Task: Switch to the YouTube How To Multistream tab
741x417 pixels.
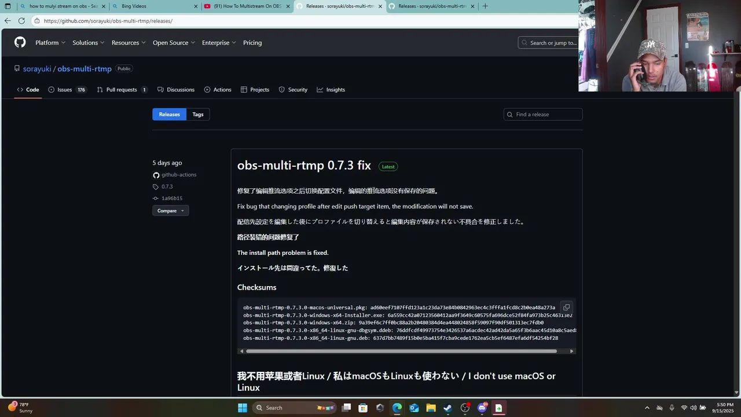Action: (x=247, y=6)
